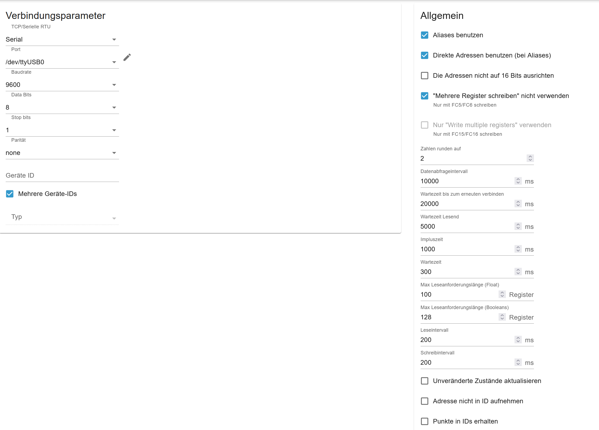Screen dimensions: 599x430
Task: Disable Mehrere Geräte-IDs checkbox
Action: [x=10, y=194]
